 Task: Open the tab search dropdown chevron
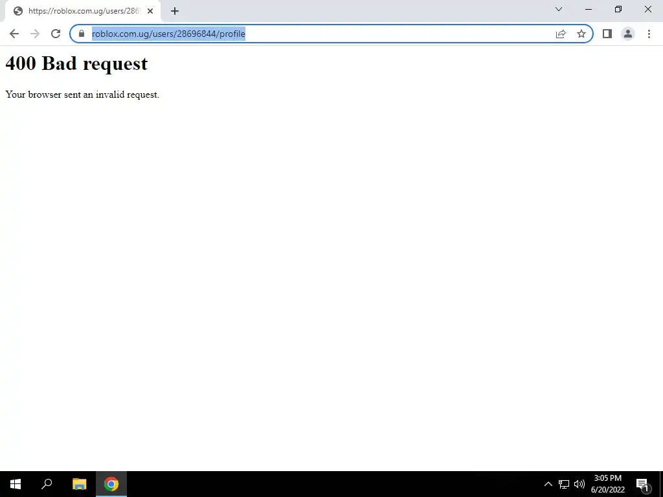point(559,9)
